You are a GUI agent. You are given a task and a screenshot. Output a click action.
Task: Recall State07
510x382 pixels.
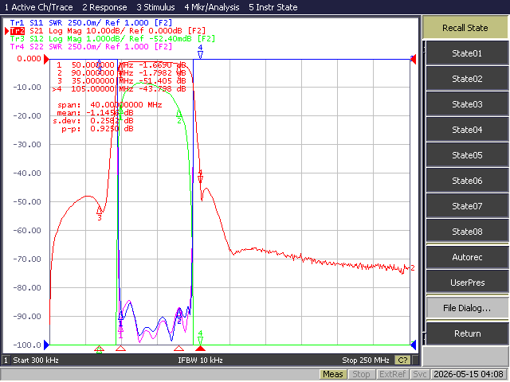(467, 206)
